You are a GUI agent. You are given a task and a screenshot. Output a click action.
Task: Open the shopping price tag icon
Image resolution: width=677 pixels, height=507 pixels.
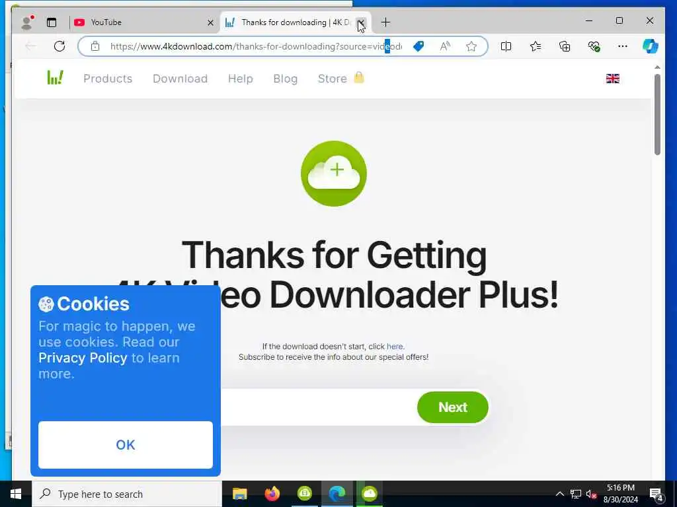coord(418,46)
